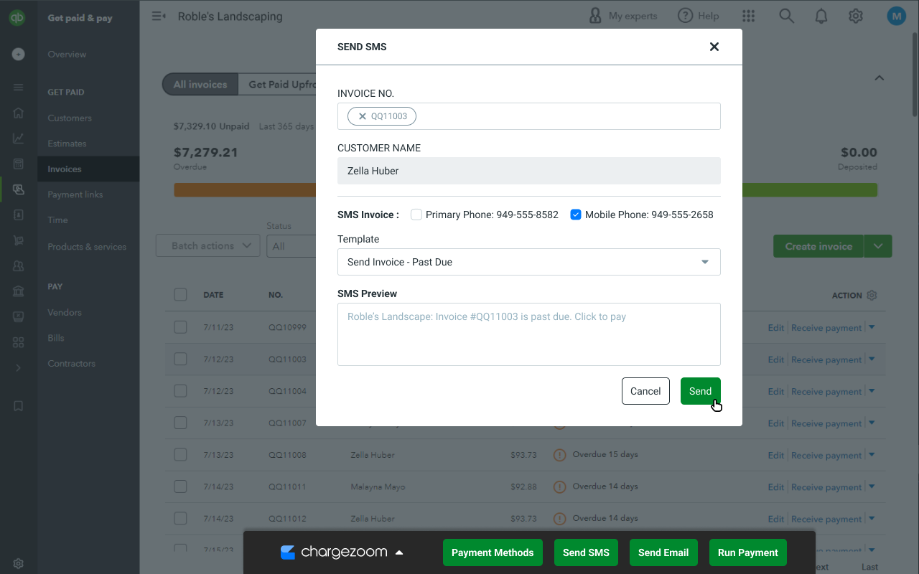Select the checkbox for invoice QQ11003

click(x=180, y=359)
